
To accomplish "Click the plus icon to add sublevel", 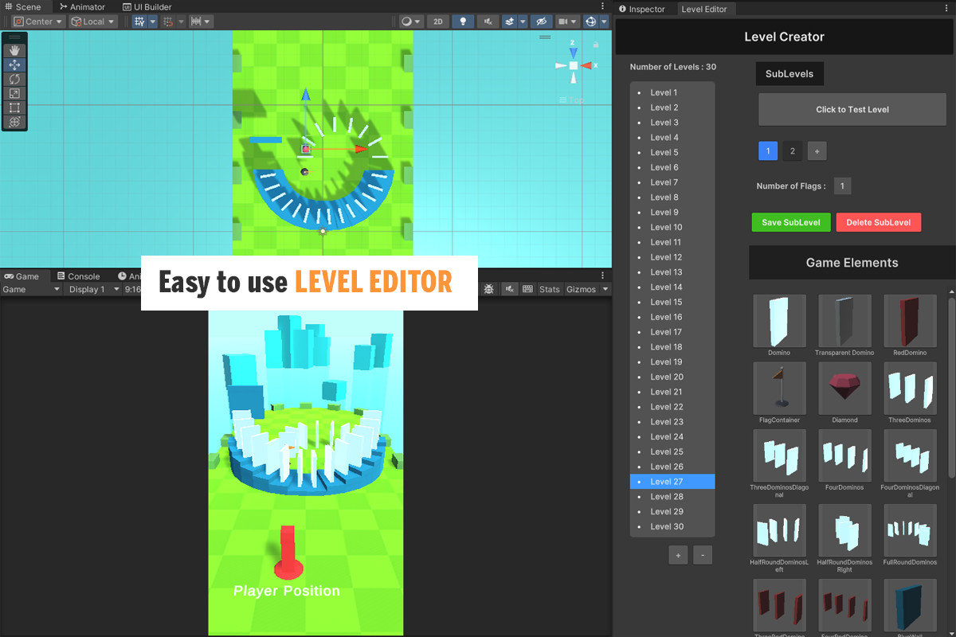I will pyautogui.click(x=816, y=151).
